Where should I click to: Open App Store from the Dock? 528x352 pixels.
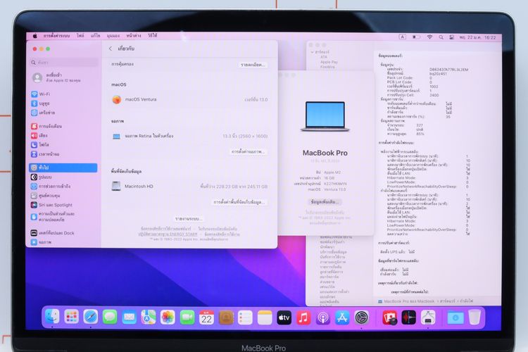(x=342, y=317)
